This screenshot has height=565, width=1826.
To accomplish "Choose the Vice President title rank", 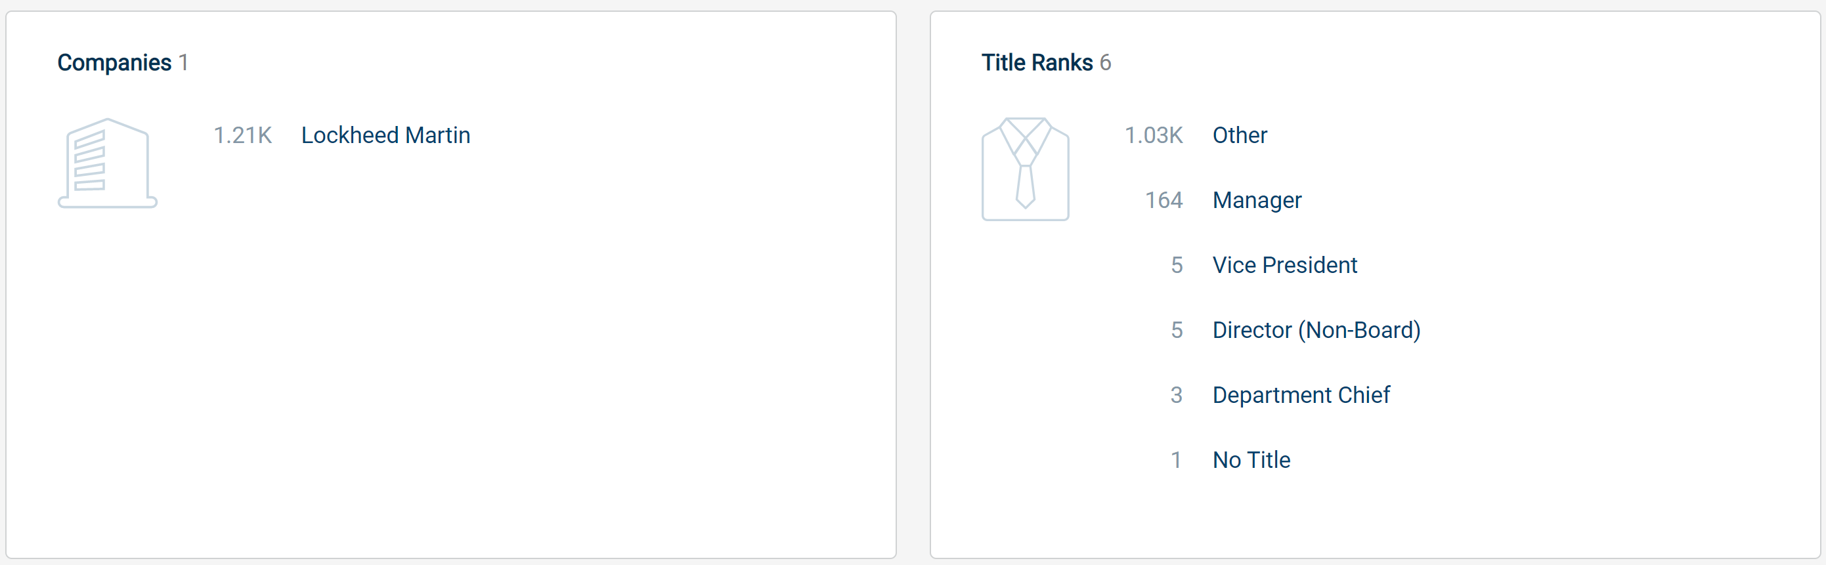I will point(1284,265).
